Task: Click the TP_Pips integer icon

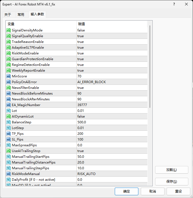Action: [x=9, y=134]
